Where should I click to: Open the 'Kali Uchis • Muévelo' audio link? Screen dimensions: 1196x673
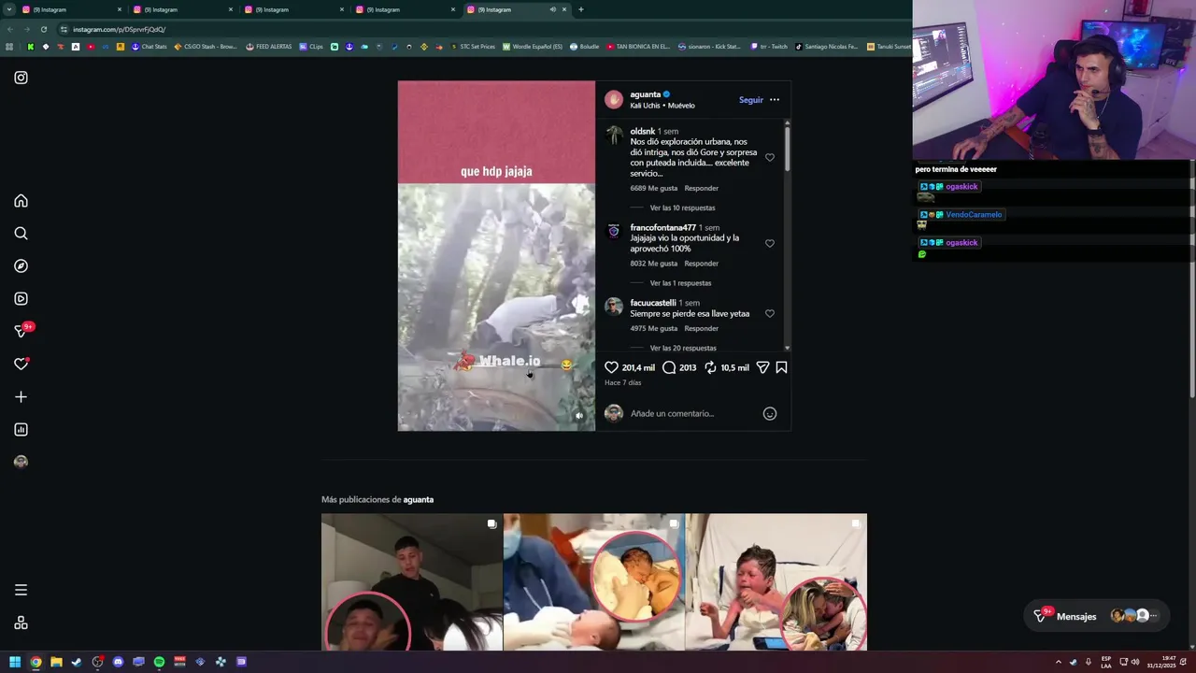click(662, 106)
